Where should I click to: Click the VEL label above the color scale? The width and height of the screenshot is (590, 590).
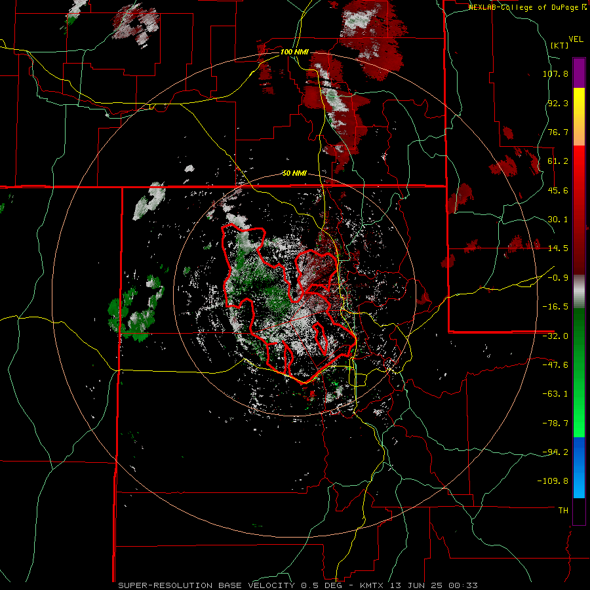tap(576, 39)
